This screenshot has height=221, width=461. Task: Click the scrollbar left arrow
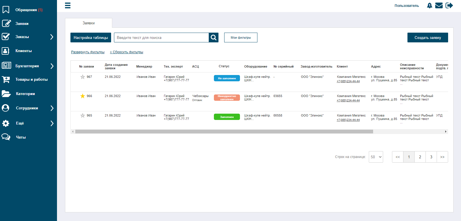pos(73,132)
